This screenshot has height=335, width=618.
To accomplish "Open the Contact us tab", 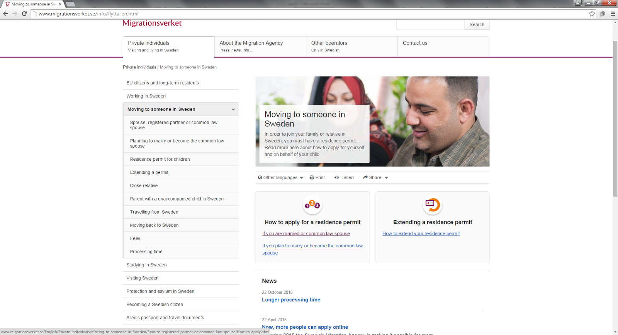I will [x=443, y=46].
